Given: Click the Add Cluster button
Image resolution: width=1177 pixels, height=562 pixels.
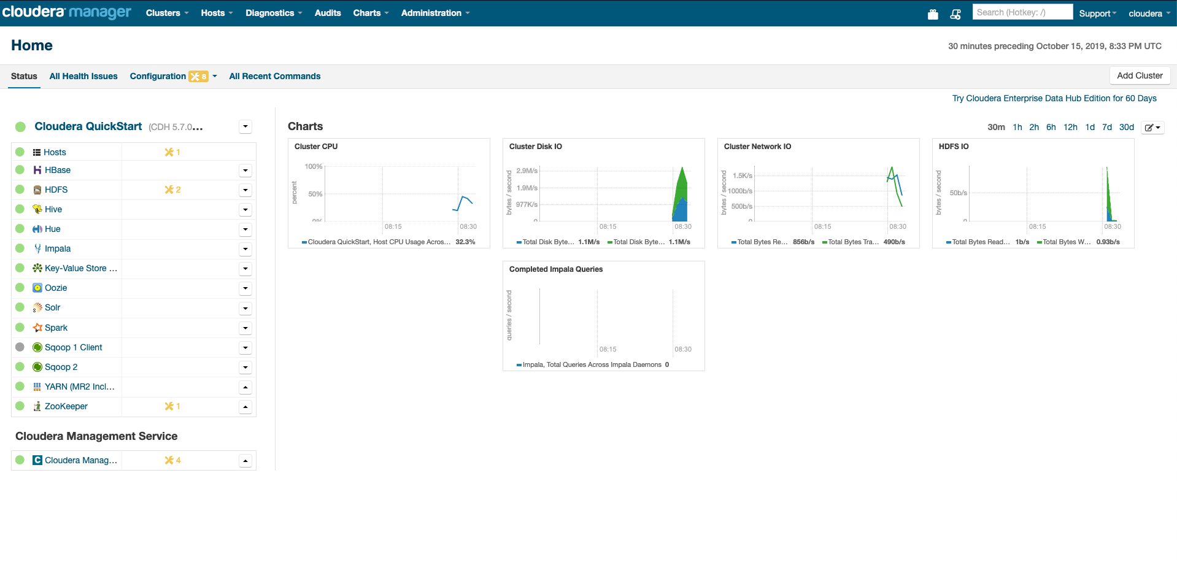Looking at the screenshot, I should pos(1139,75).
